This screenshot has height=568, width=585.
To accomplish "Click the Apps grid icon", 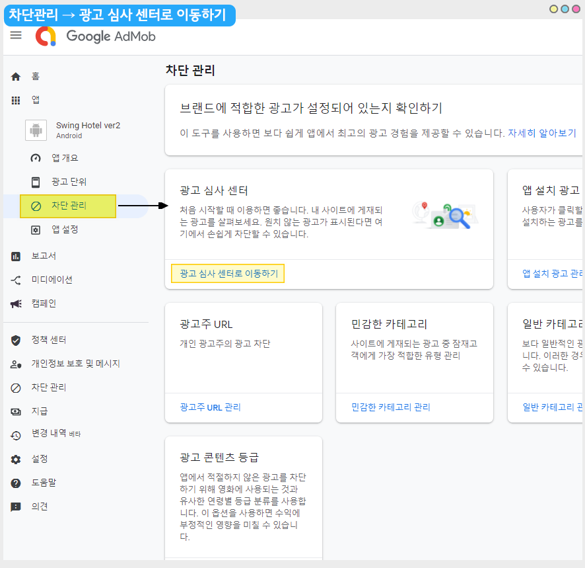I will point(16,101).
